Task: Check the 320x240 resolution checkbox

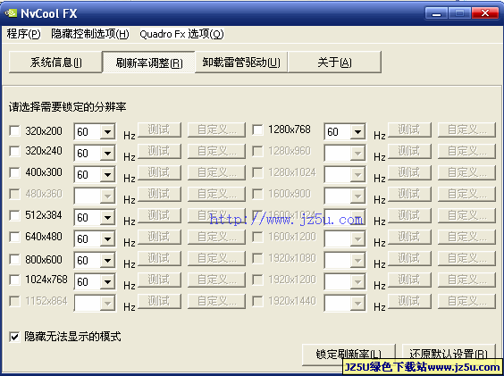Action: [15, 151]
